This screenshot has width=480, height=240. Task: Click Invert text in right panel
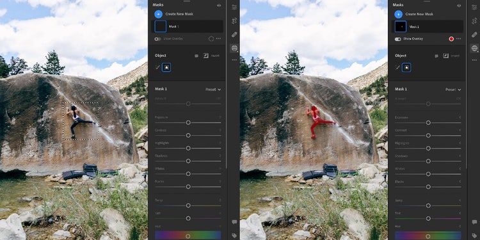455,56
